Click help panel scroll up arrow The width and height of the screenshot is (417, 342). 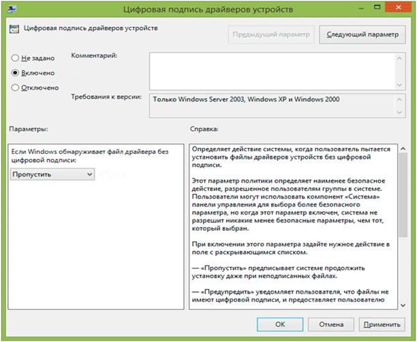(403, 149)
